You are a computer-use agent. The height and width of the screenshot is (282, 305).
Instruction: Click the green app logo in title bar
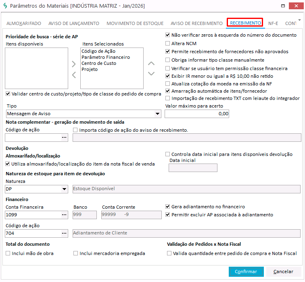tap(5, 6)
